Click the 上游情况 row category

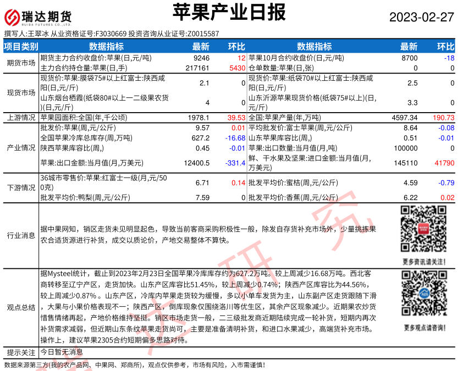pos(21,118)
